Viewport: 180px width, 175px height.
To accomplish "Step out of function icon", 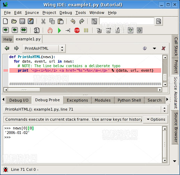I will (118, 30).
